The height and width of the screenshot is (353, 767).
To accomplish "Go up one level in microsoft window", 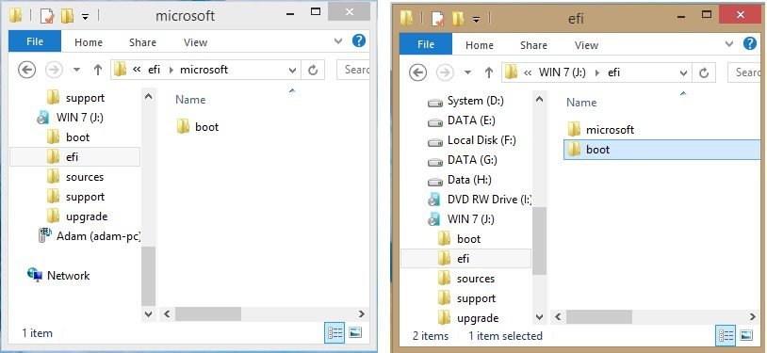I will (98, 70).
